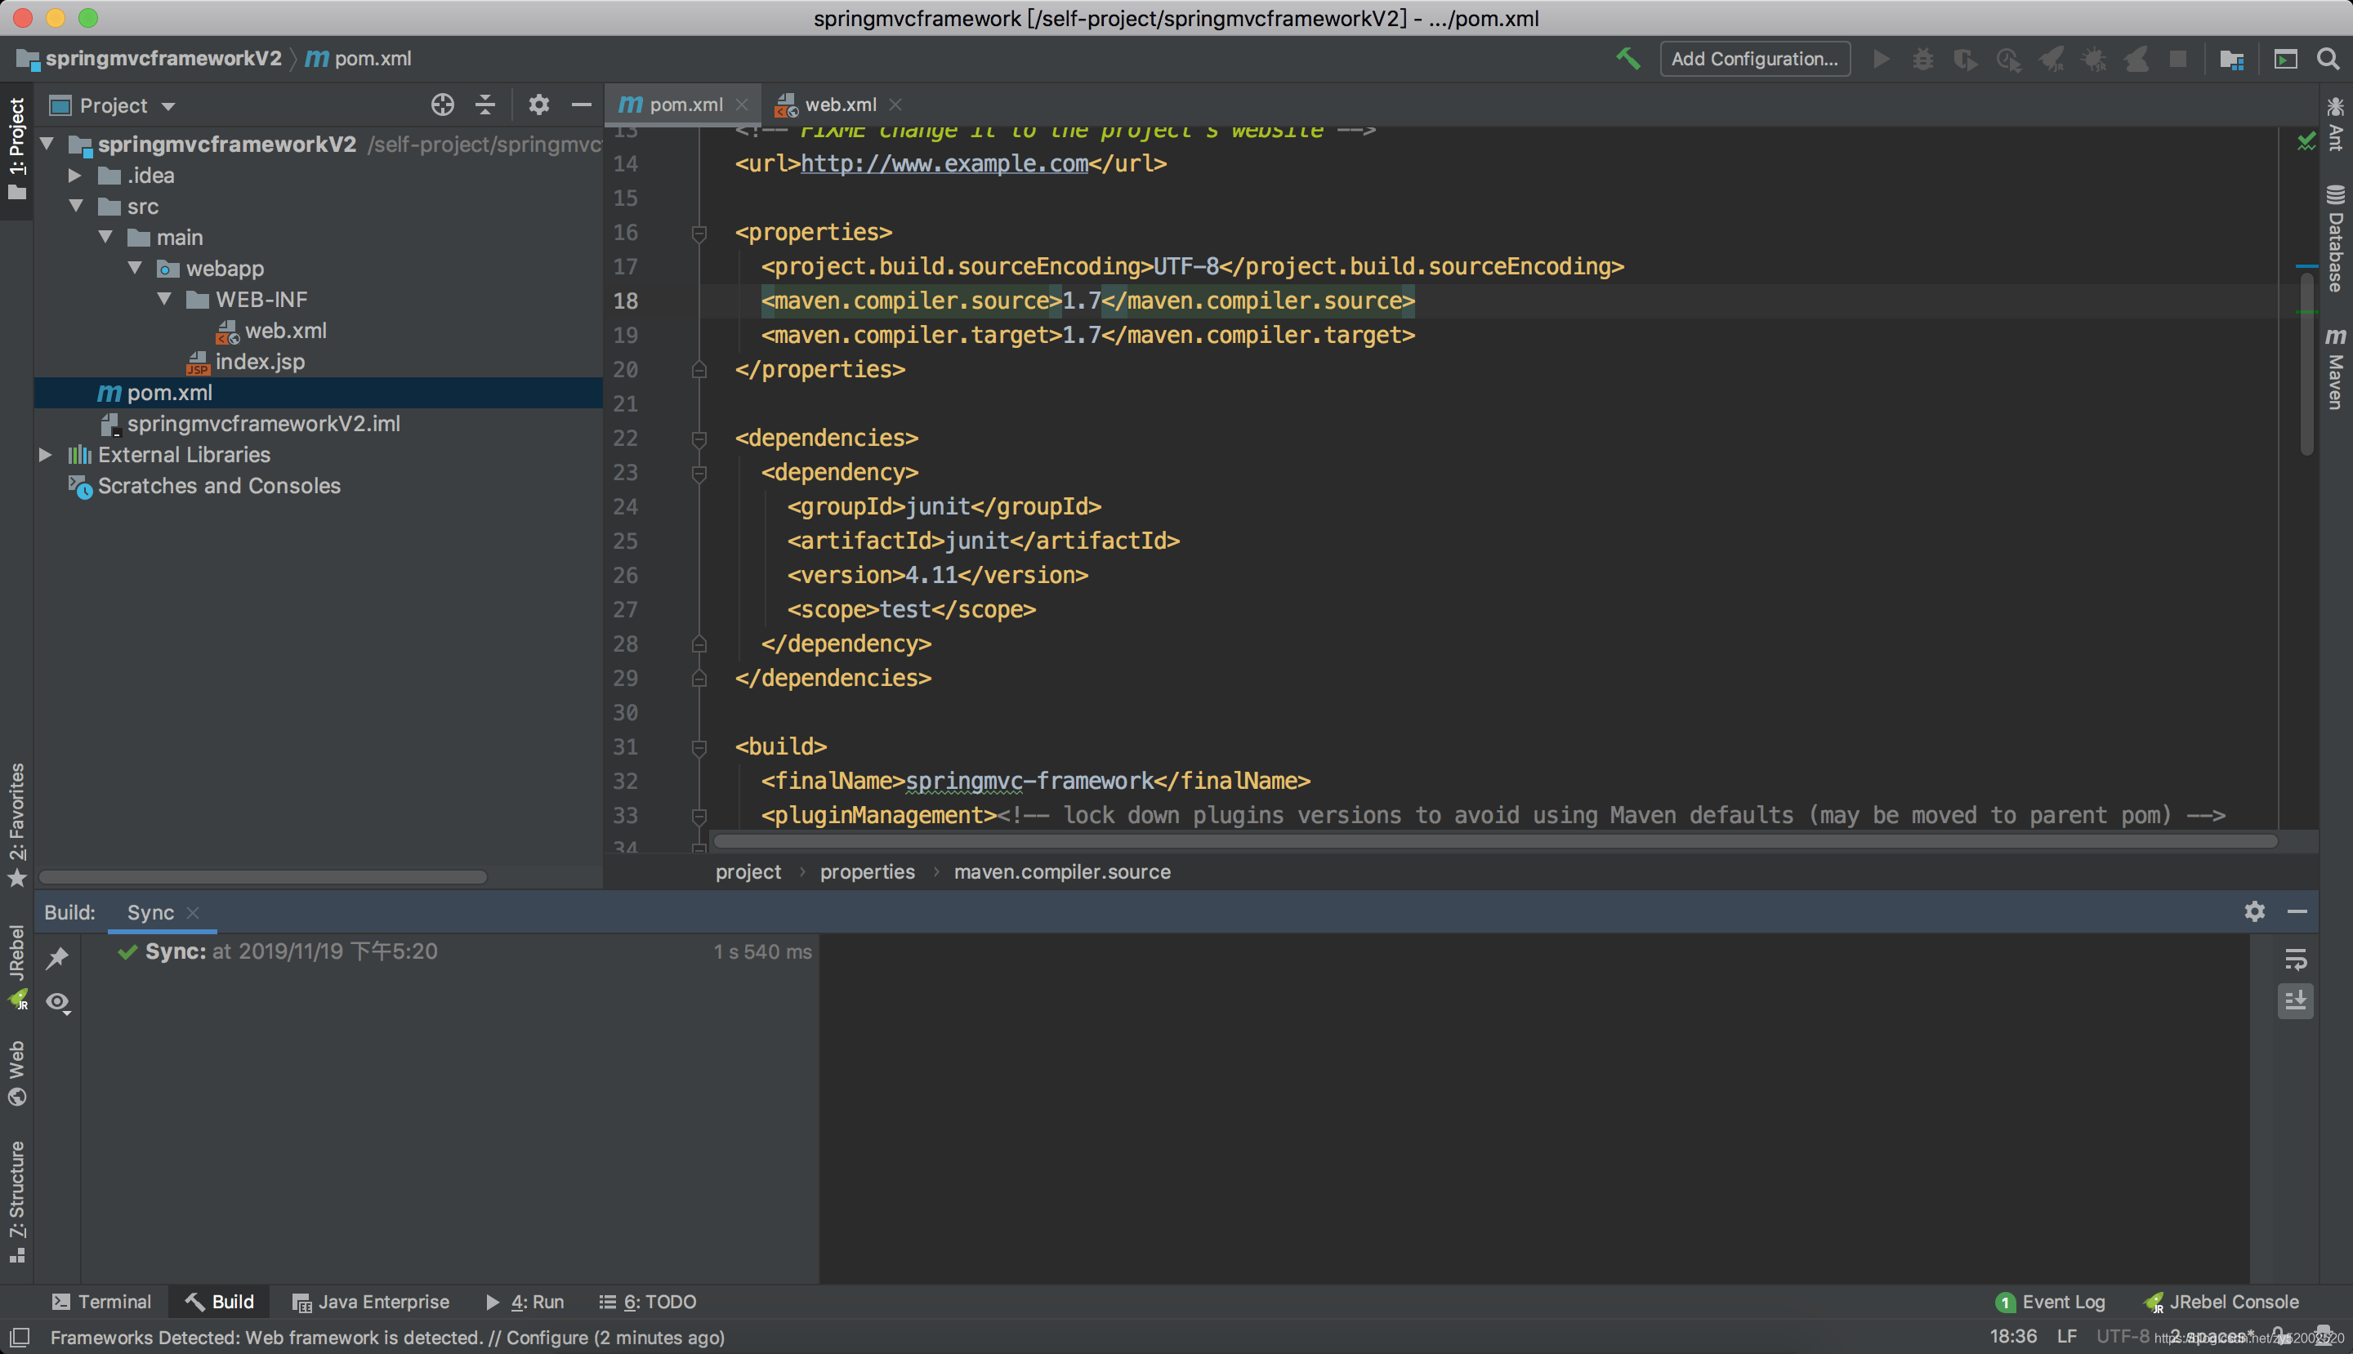Toggle the eye view filter in Build panel

click(x=58, y=1001)
